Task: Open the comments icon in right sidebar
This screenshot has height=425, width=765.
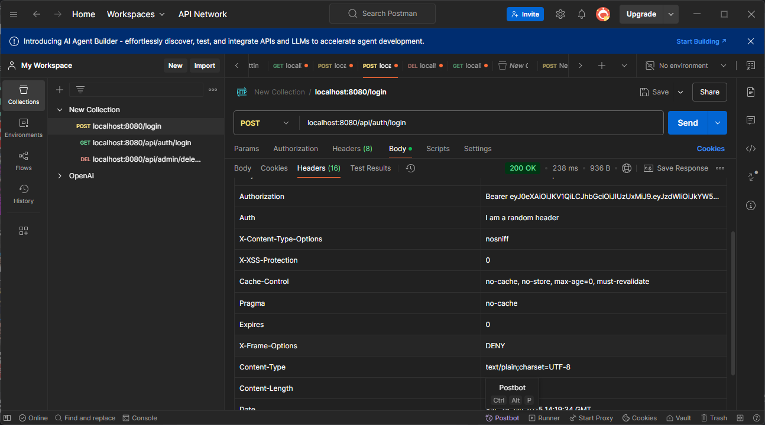Action: coord(751,120)
